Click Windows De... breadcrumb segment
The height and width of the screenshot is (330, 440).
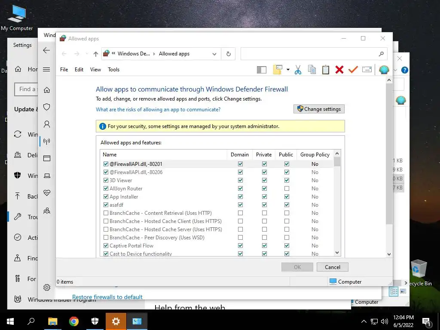(134, 54)
